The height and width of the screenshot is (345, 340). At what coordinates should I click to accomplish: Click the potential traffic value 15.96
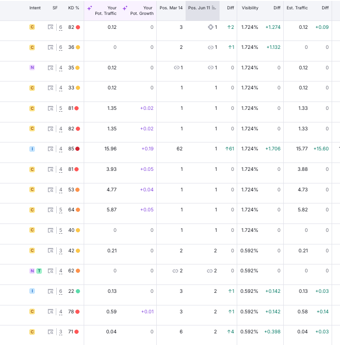pos(110,149)
